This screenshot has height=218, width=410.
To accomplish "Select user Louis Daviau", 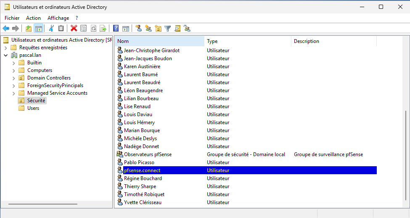I will click(138, 114).
